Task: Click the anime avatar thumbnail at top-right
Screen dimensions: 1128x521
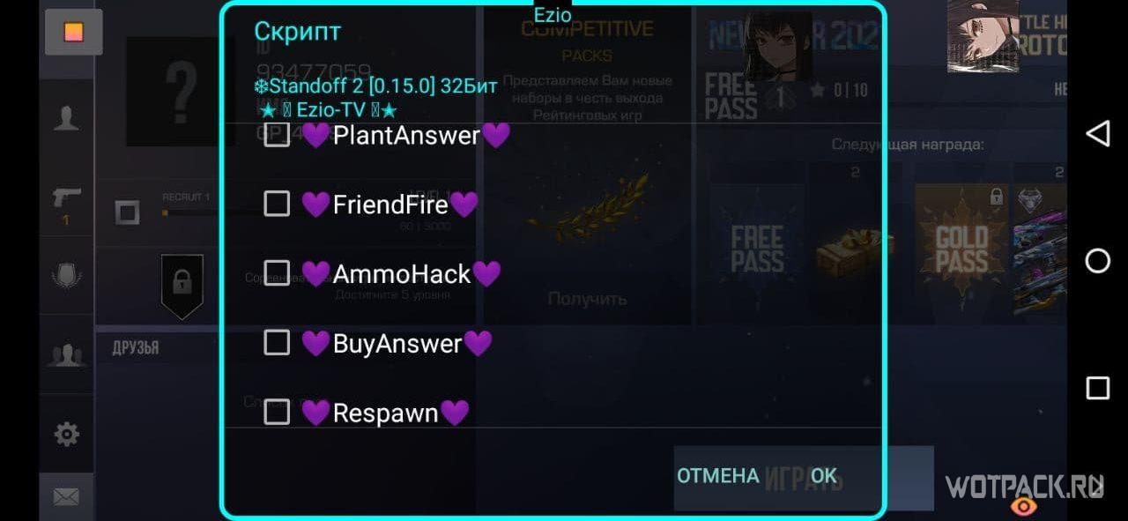Action: coord(983,35)
